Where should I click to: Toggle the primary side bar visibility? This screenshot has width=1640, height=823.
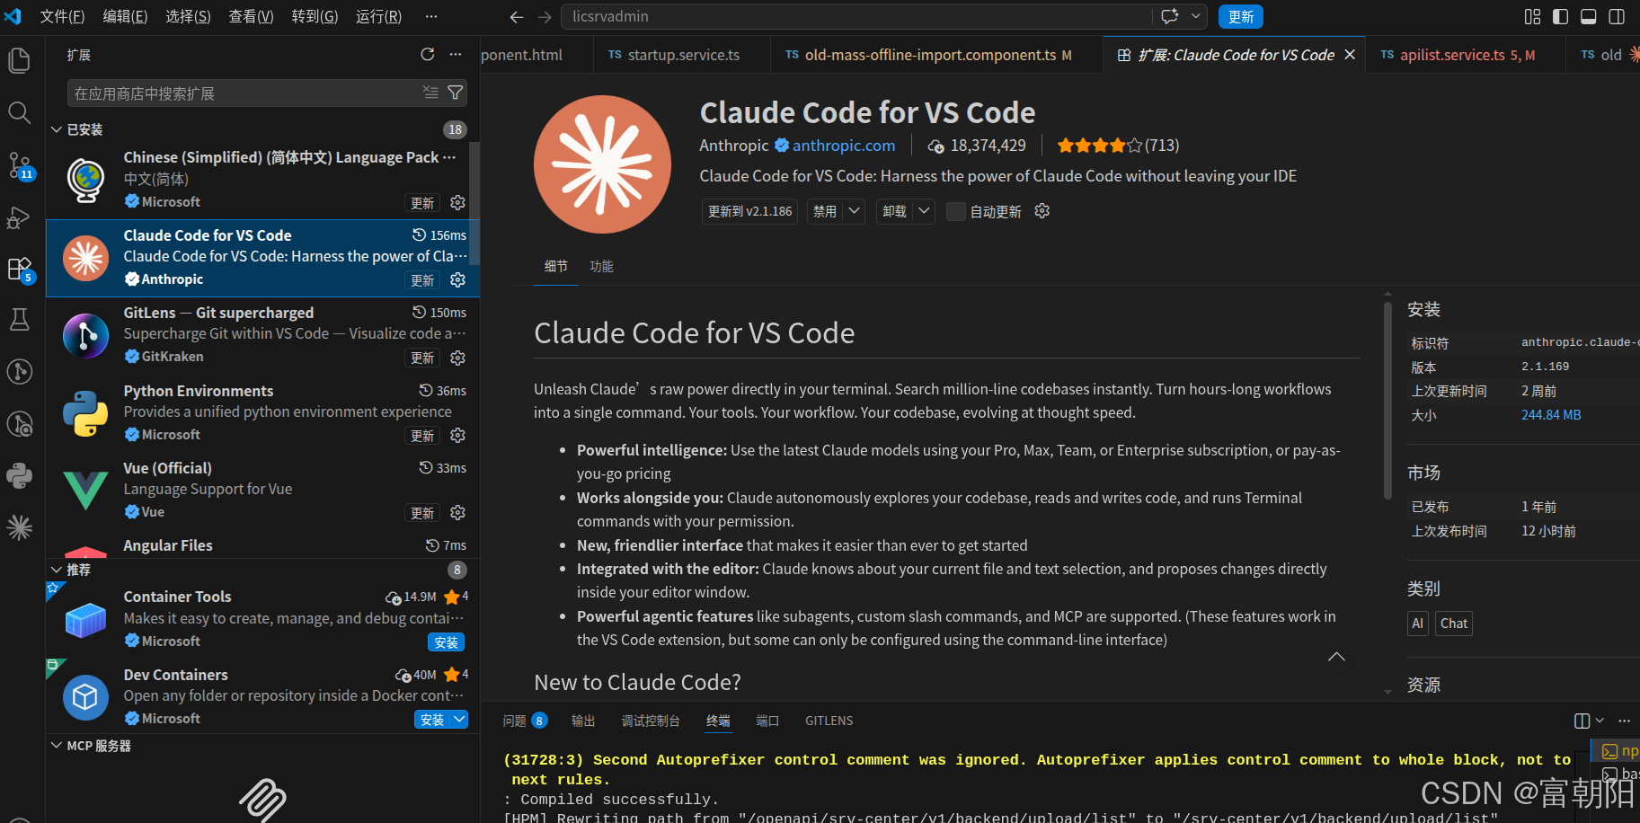(1561, 16)
